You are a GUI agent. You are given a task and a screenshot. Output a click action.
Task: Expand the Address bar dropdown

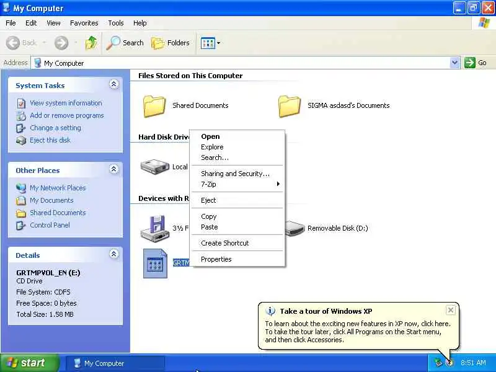tap(454, 63)
